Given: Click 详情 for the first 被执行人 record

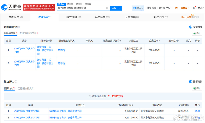Looking at the screenshot, I should [197, 111].
